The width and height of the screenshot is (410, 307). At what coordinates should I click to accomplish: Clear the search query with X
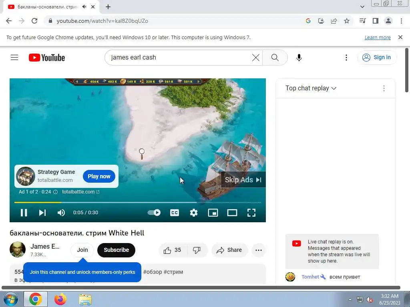[x=256, y=58]
